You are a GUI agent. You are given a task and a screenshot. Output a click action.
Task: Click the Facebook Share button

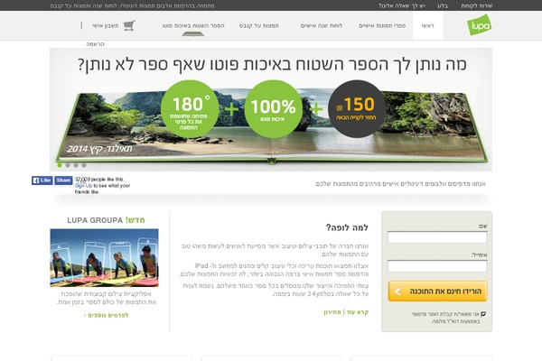[x=63, y=180]
